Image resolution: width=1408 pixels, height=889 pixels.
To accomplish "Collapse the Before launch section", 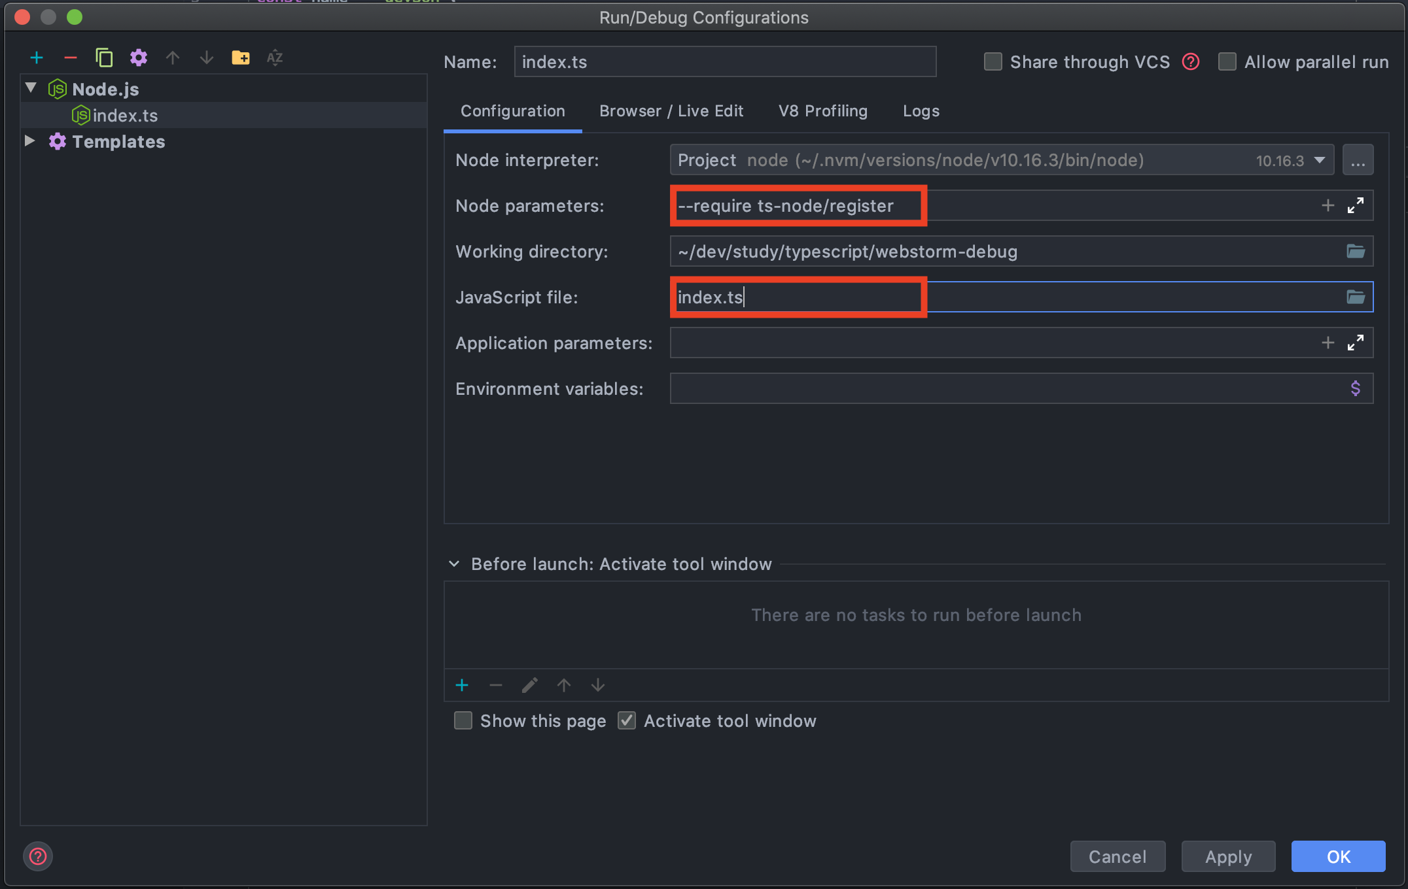I will tap(454, 564).
